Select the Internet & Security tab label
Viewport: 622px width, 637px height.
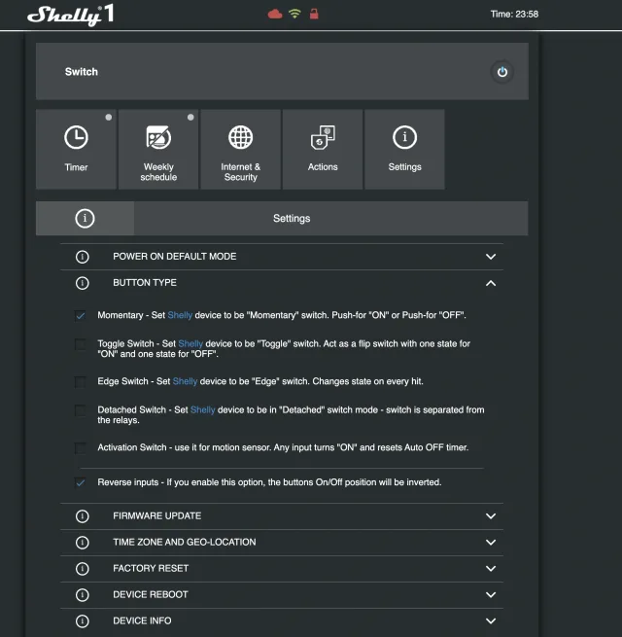240,172
